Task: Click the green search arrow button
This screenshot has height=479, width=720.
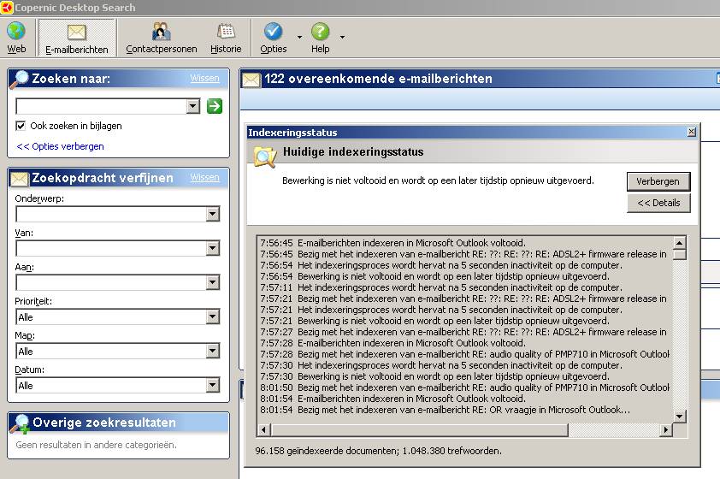Action: point(215,106)
